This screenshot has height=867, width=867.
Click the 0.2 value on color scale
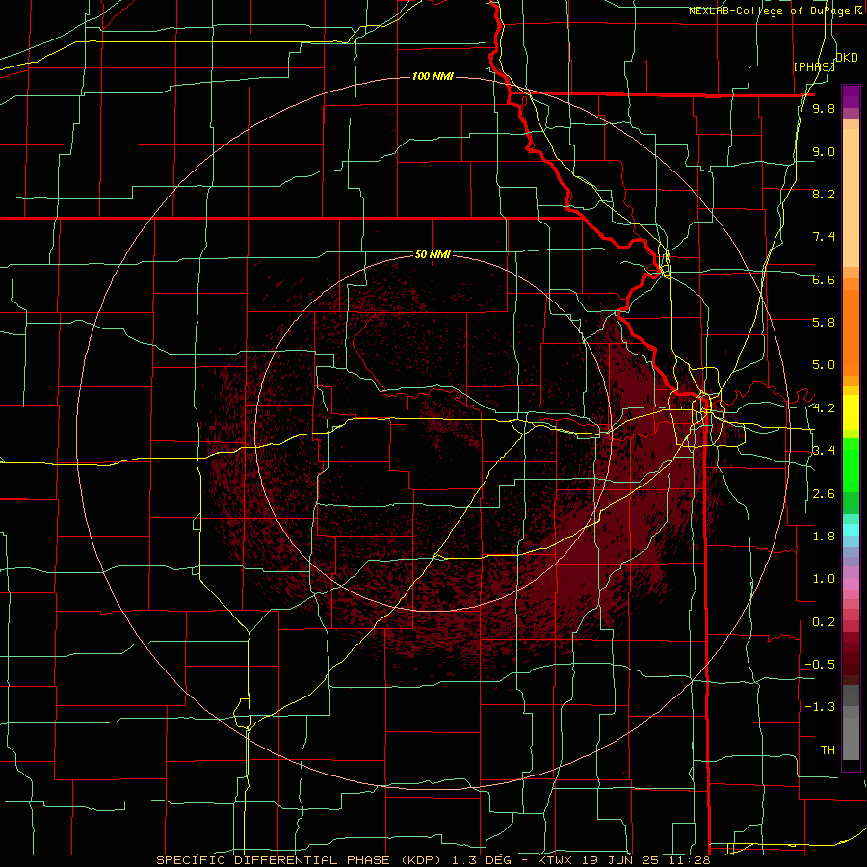coord(824,622)
